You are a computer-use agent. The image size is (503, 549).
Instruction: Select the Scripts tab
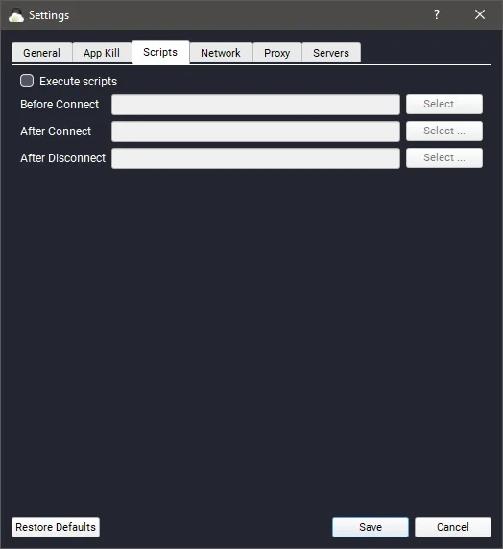click(160, 52)
